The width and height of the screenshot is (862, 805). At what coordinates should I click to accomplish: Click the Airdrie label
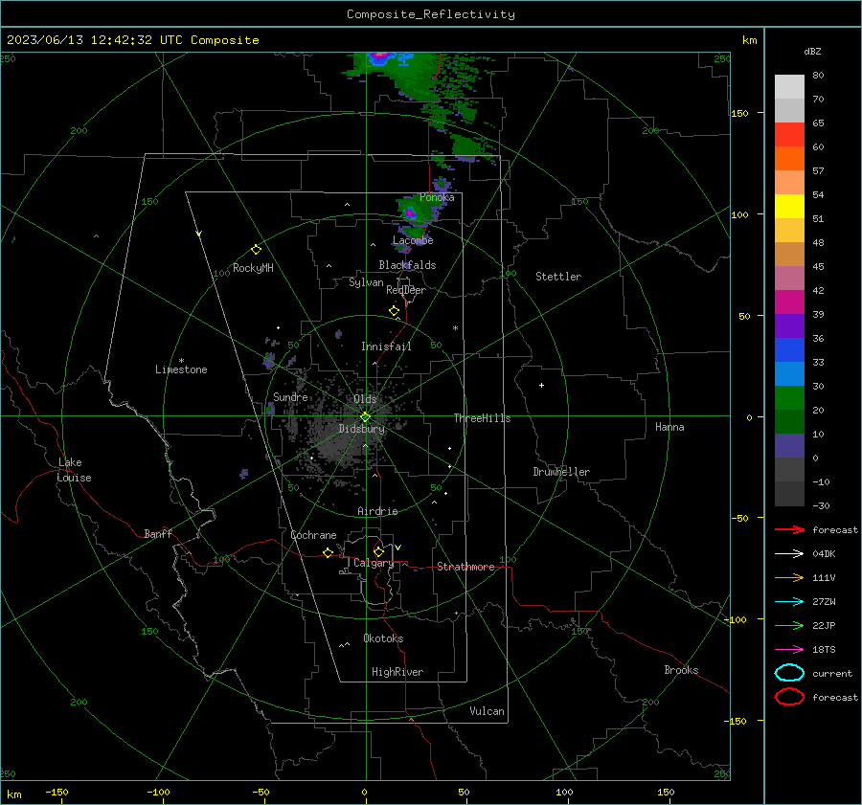pos(377,511)
